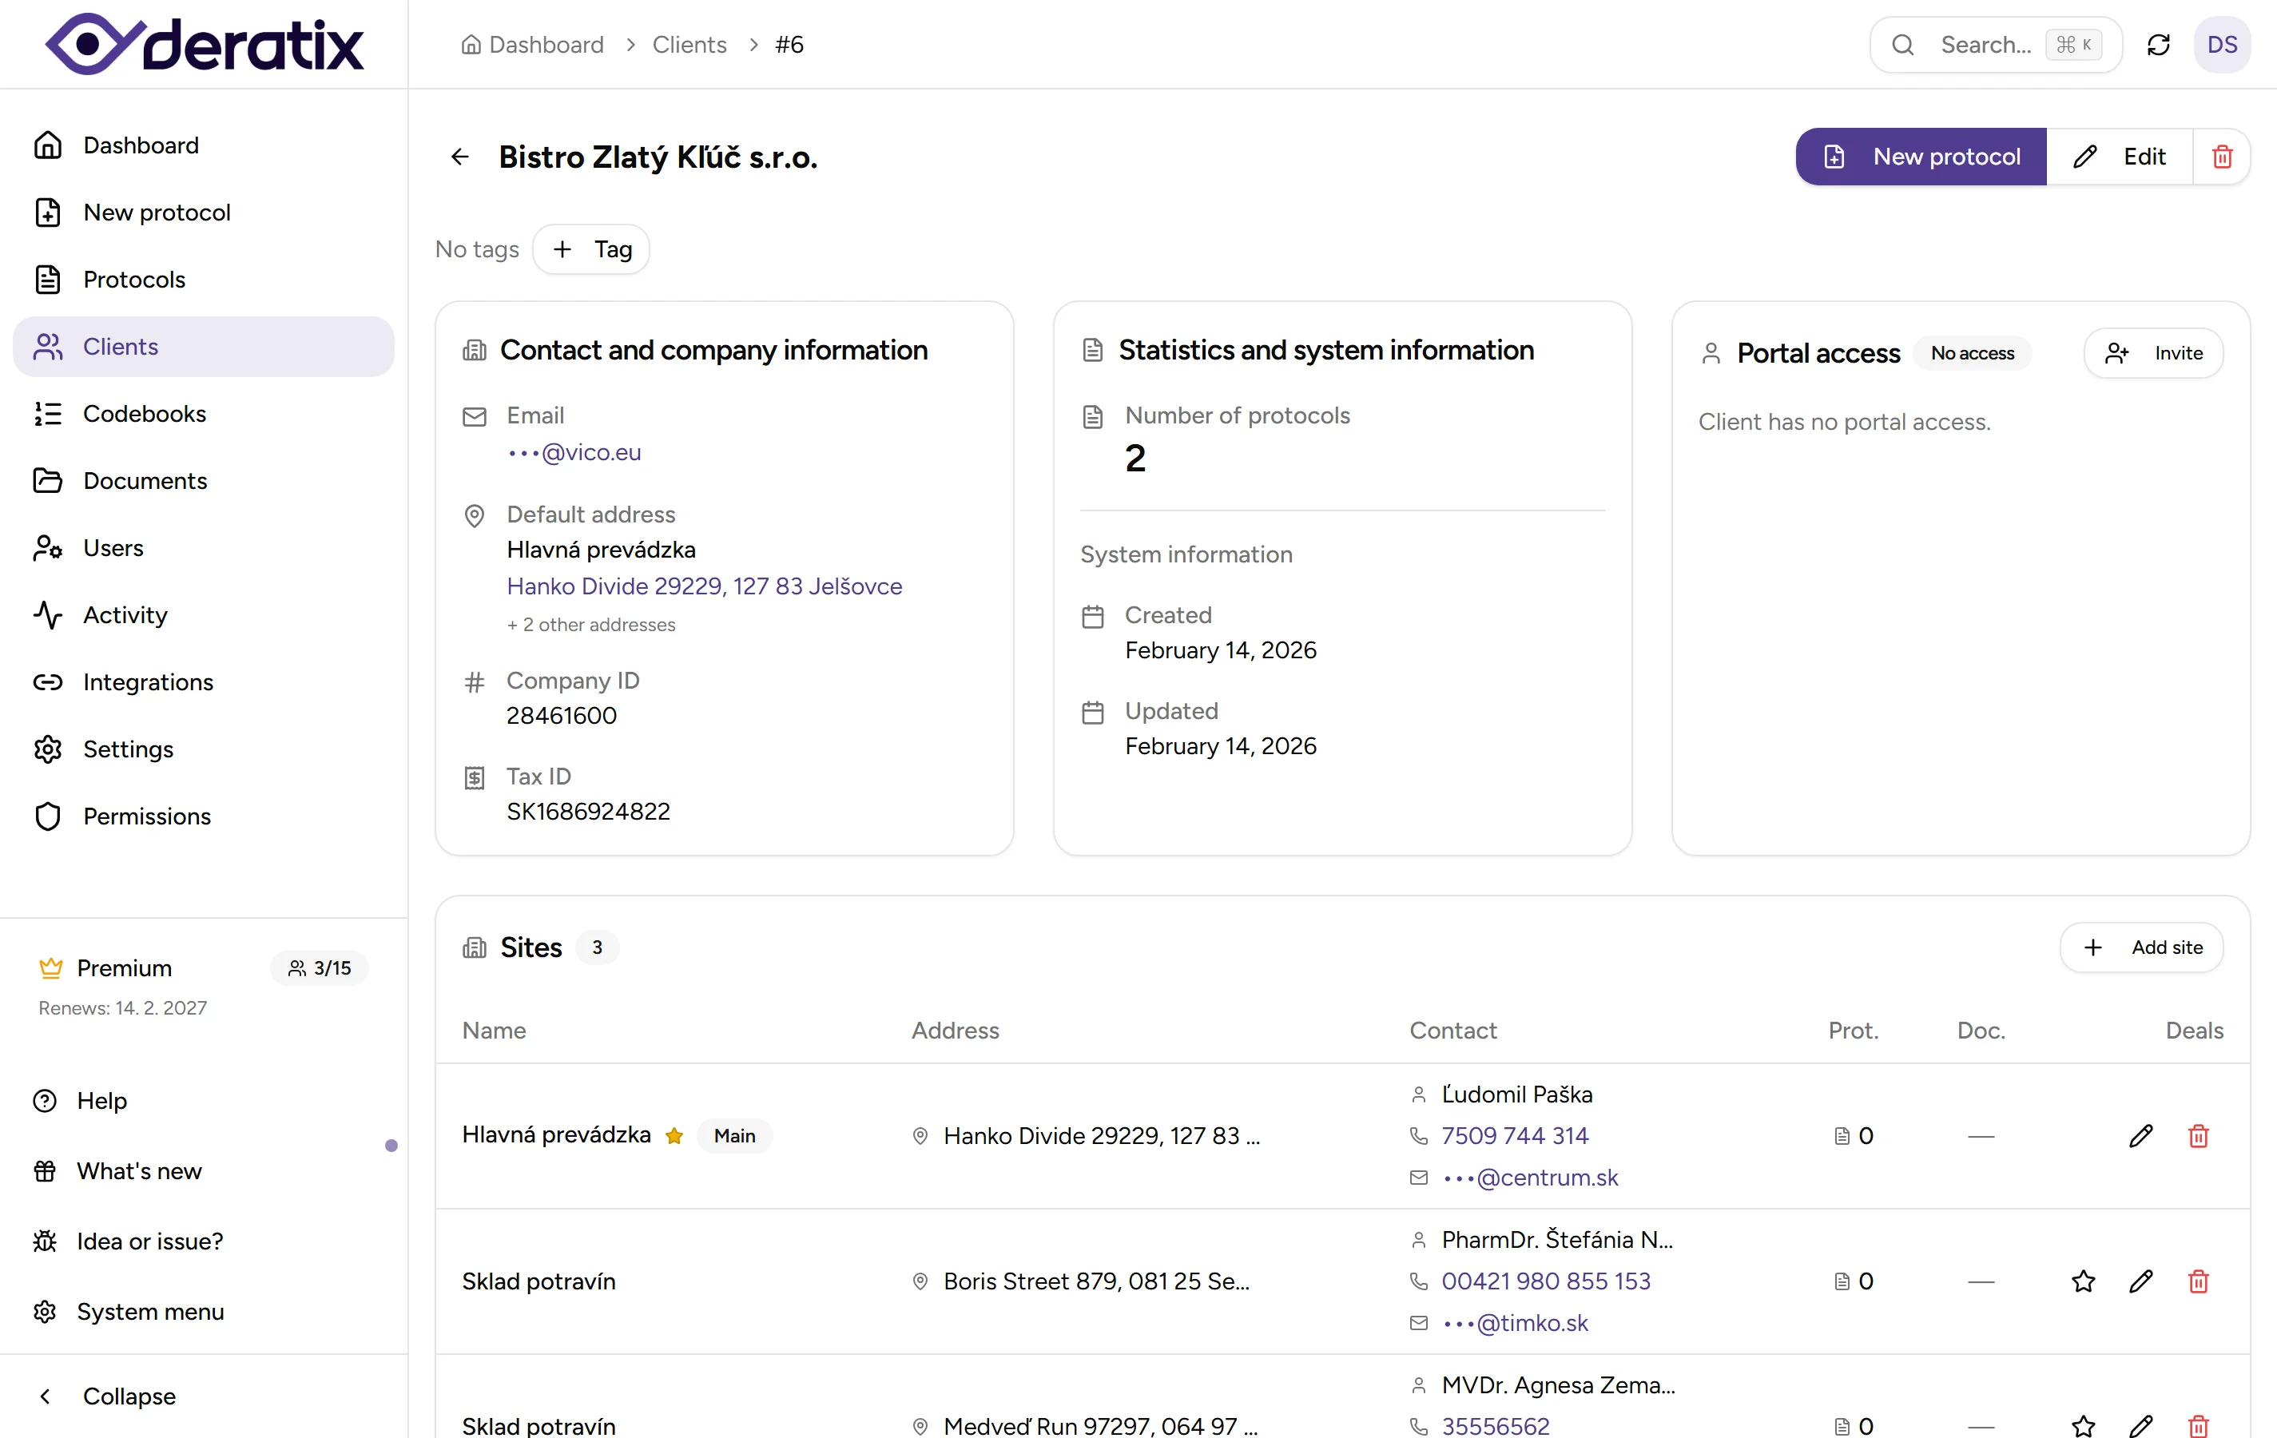This screenshot has width=2277, height=1438.
Task: Delete the Hlavná prevádzka site via trash icon
Action: pos(2199,1135)
